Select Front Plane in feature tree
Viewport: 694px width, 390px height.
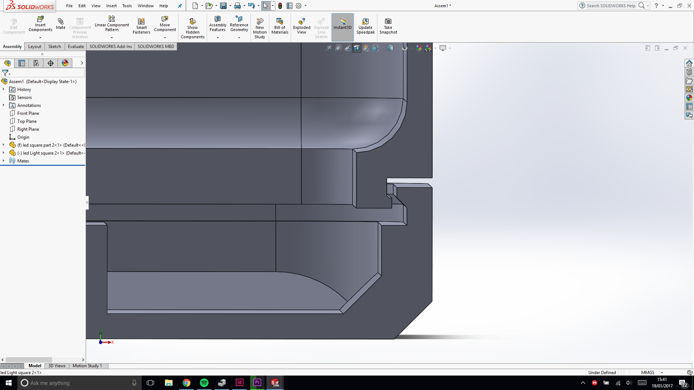[x=28, y=113]
